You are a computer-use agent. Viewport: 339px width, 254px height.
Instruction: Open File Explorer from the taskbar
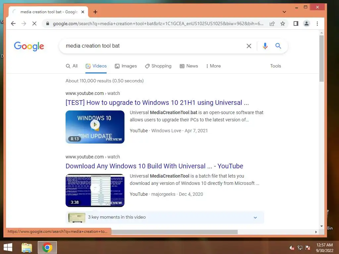[27, 247]
